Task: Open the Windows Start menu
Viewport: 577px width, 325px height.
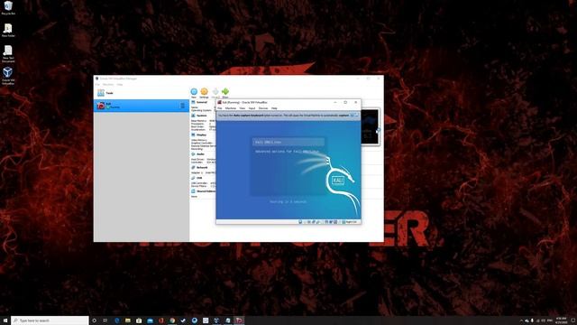Action: [5, 320]
